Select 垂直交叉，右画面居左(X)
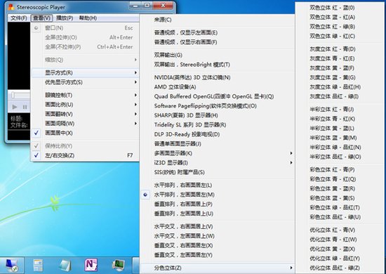 tap(218, 245)
